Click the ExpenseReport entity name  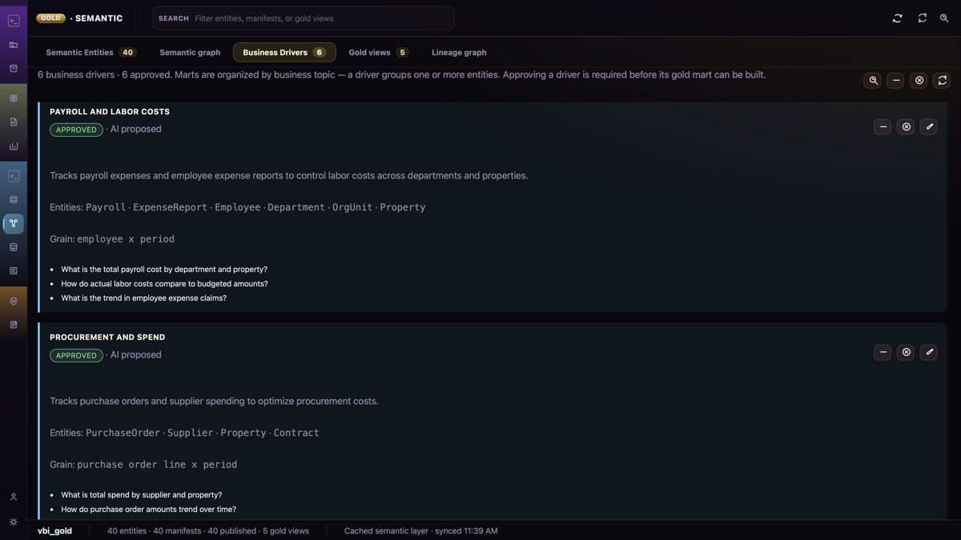[170, 207]
